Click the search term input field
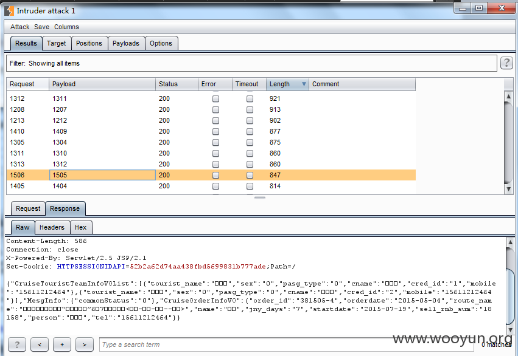 286,345
